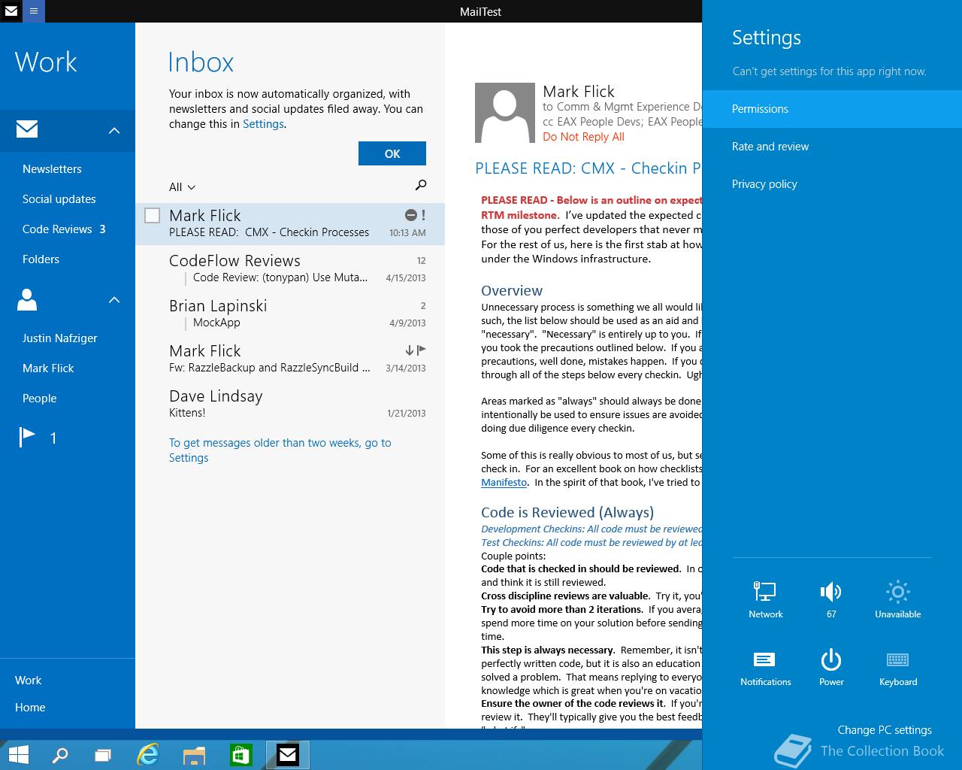
Task: Tick the checkbox on Mark Flick message
Action: click(152, 216)
